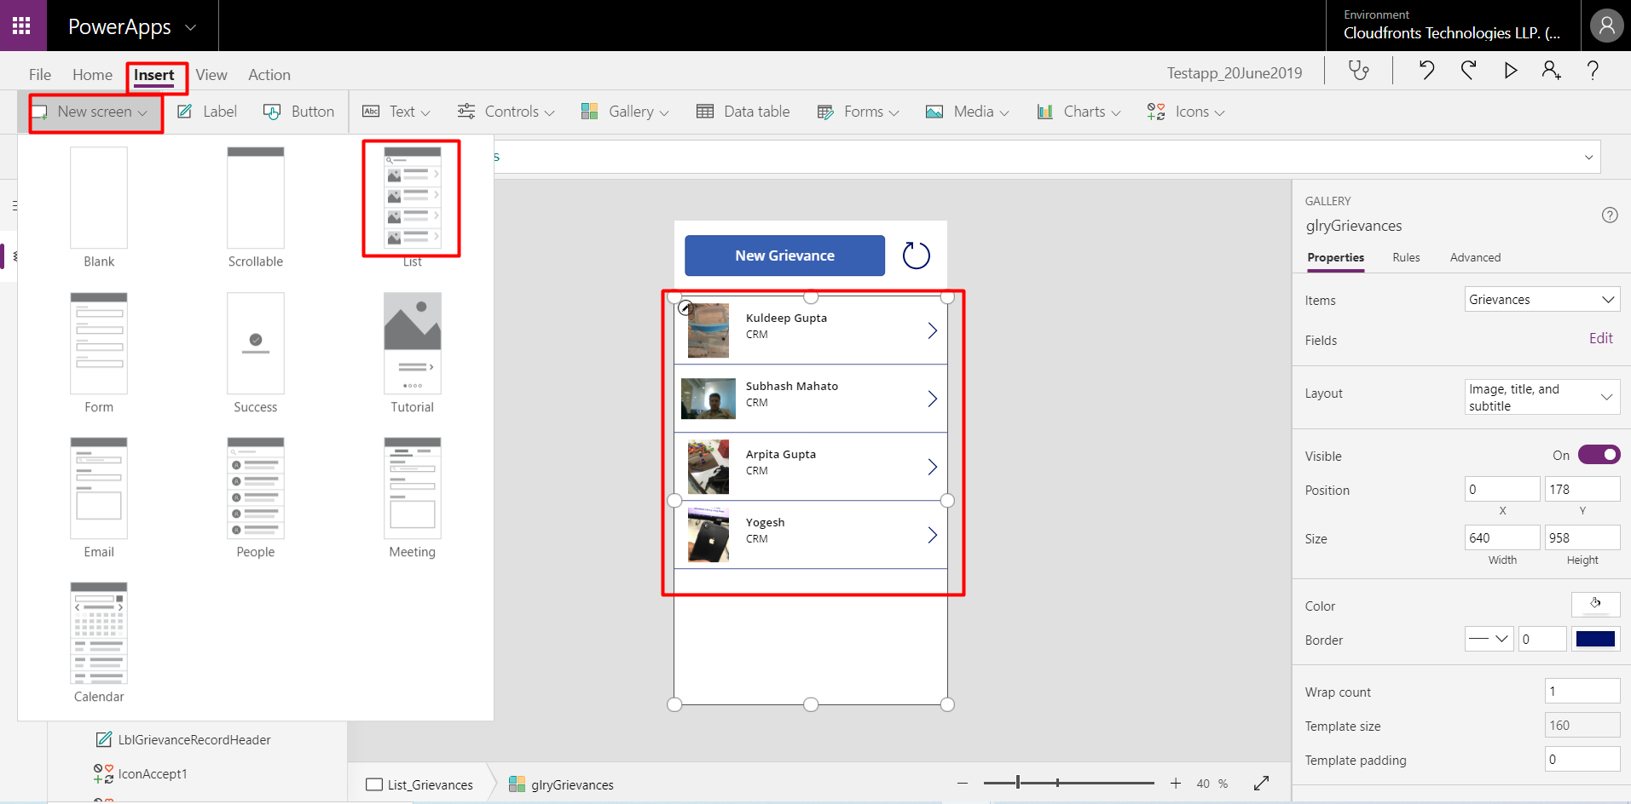1631x804 pixels.
Task: Preview the app with the play icon
Action: (x=1510, y=71)
